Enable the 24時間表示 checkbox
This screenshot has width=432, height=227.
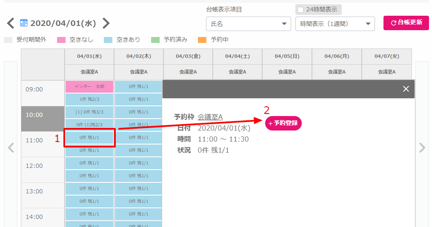tap(300, 9)
